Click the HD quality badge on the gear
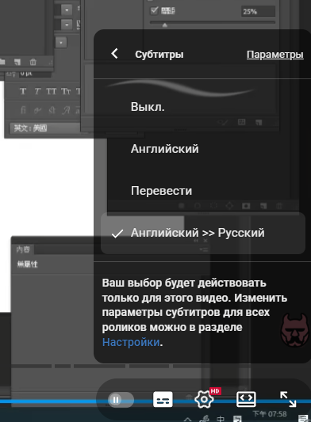 pyautogui.click(x=215, y=391)
